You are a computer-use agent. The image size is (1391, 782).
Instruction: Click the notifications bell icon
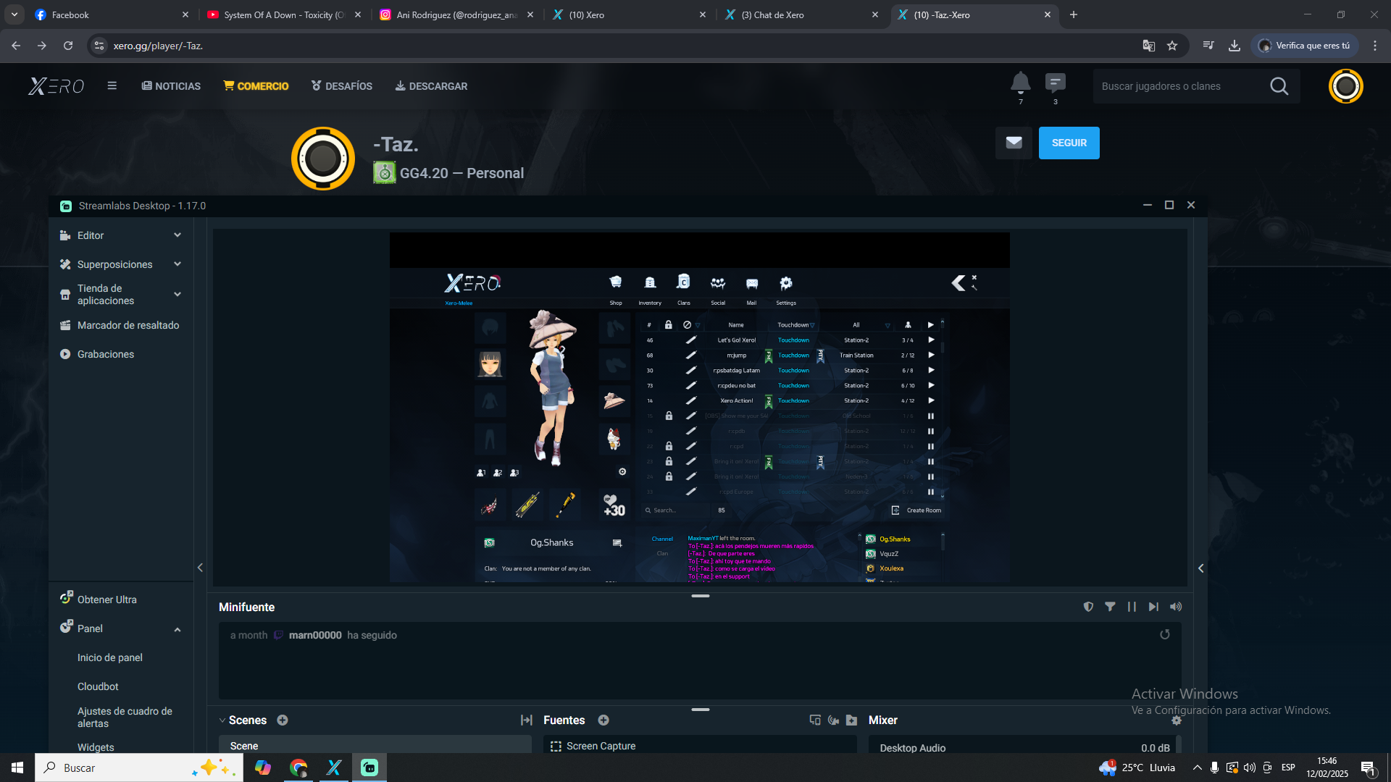[x=1020, y=83]
